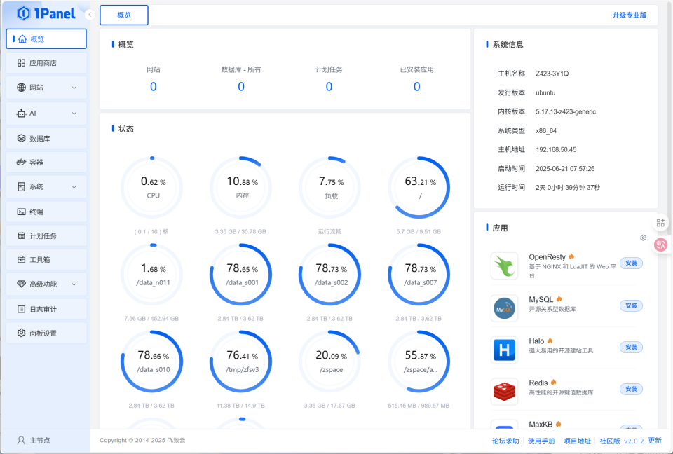Click the log icon for 日志审计
This screenshot has height=454, width=673.
pos(22,309)
